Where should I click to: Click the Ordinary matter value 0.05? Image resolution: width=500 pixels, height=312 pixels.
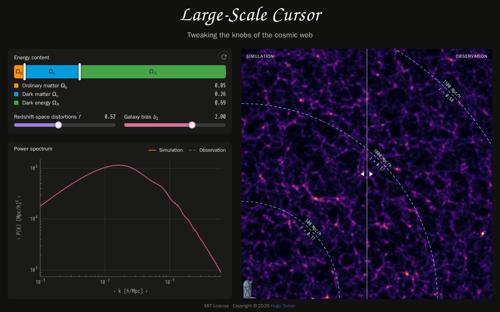click(x=220, y=85)
